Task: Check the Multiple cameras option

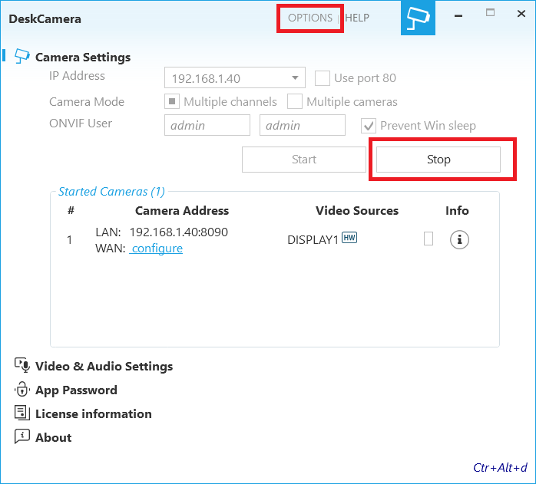Action: coord(295,102)
